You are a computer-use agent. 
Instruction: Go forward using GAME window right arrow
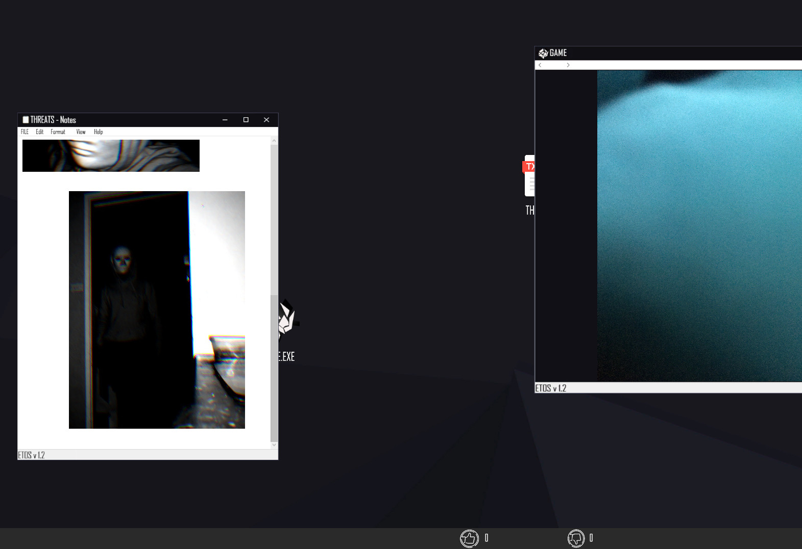tap(568, 65)
